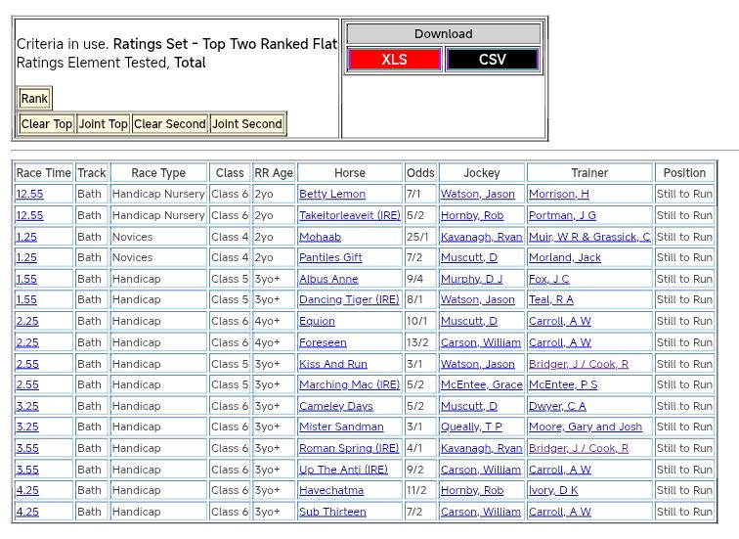This screenshot has width=739, height=539.
Task: Select the Roman Spring (IRE) horse link
Action: tap(349, 448)
